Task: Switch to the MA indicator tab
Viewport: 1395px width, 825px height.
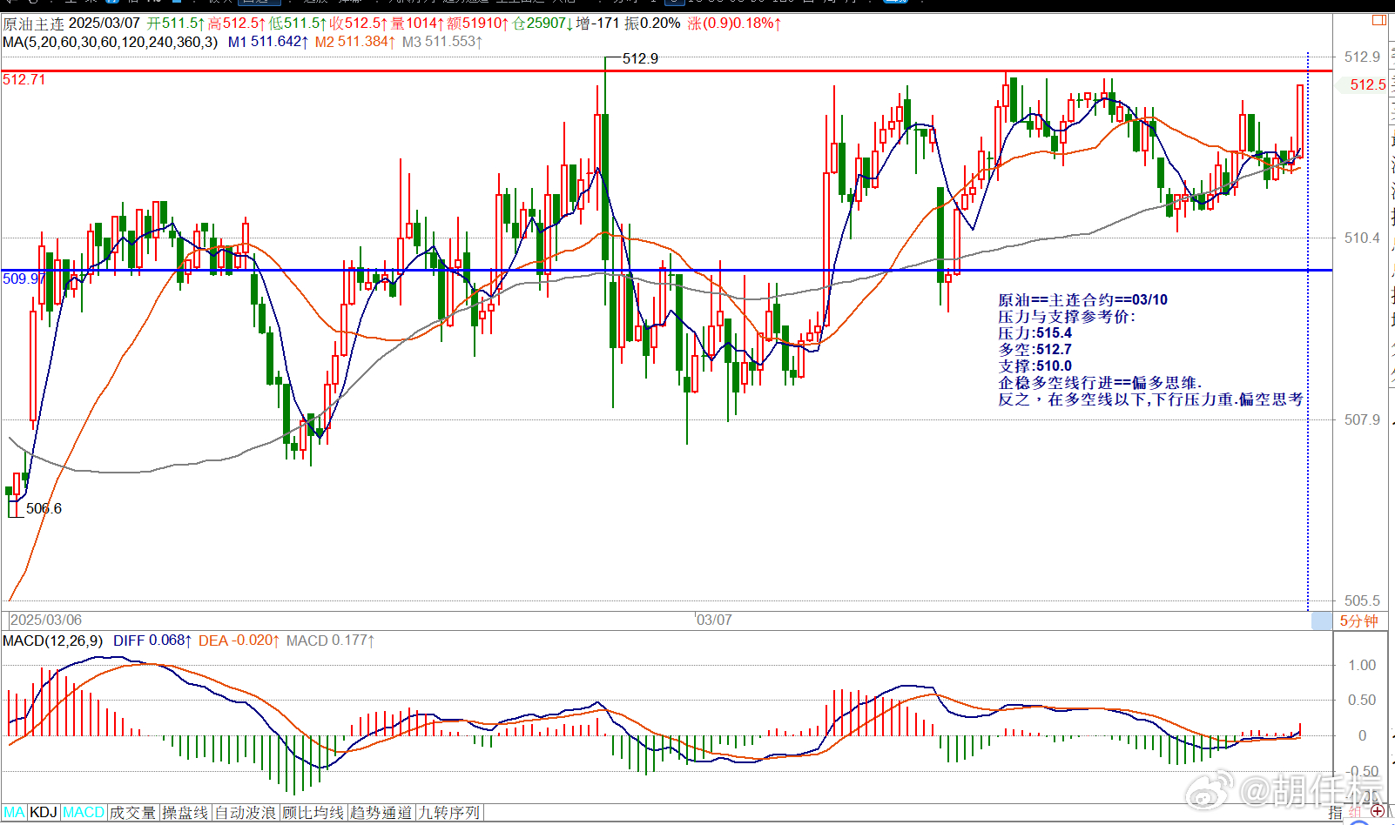Action: coord(15,812)
